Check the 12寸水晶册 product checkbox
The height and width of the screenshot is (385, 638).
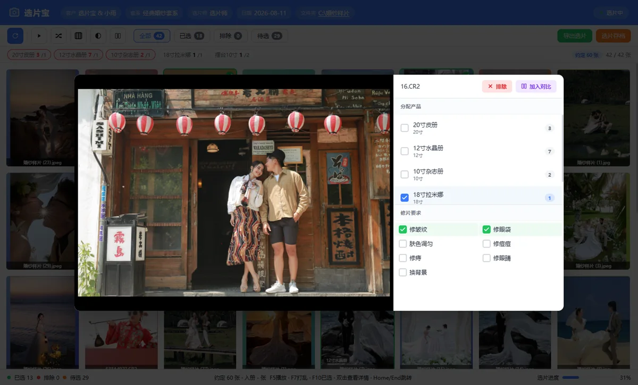click(405, 151)
